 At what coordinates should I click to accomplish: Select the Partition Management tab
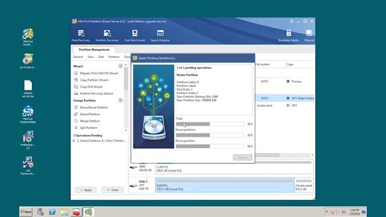94,49
